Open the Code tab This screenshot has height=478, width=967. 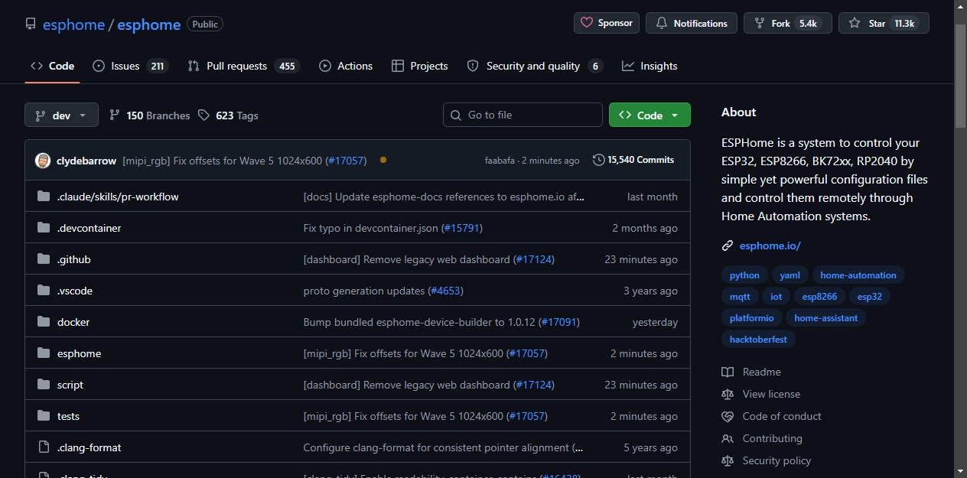click(52, 66)
